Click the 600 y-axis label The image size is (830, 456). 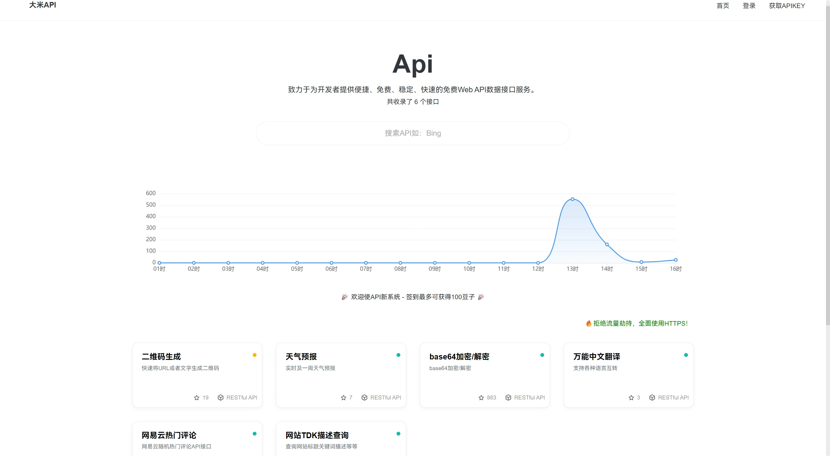150,193
